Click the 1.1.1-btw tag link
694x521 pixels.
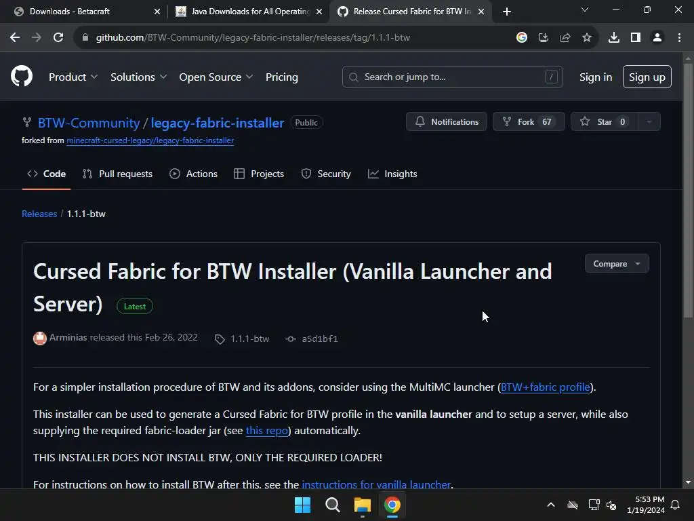[249, 339]
